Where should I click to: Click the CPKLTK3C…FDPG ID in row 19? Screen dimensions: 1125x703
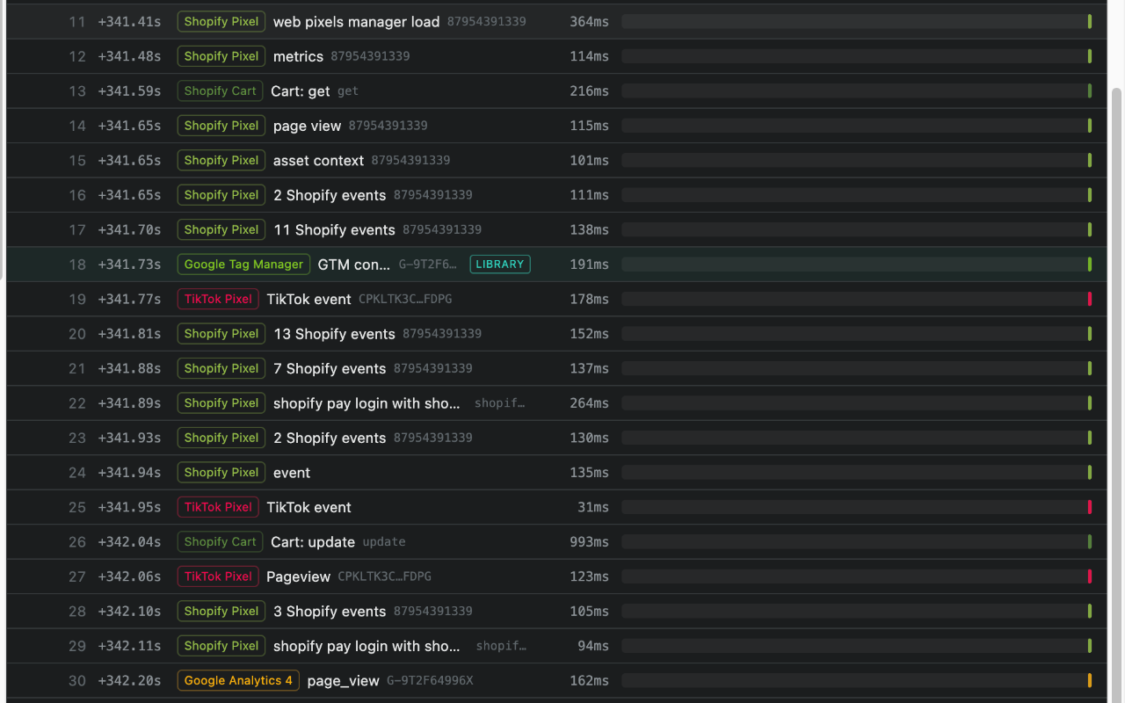(405, 299)
